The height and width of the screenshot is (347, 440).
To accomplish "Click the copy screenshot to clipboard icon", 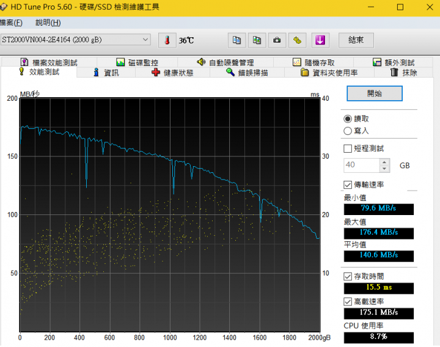I will (x=257, y=40).
